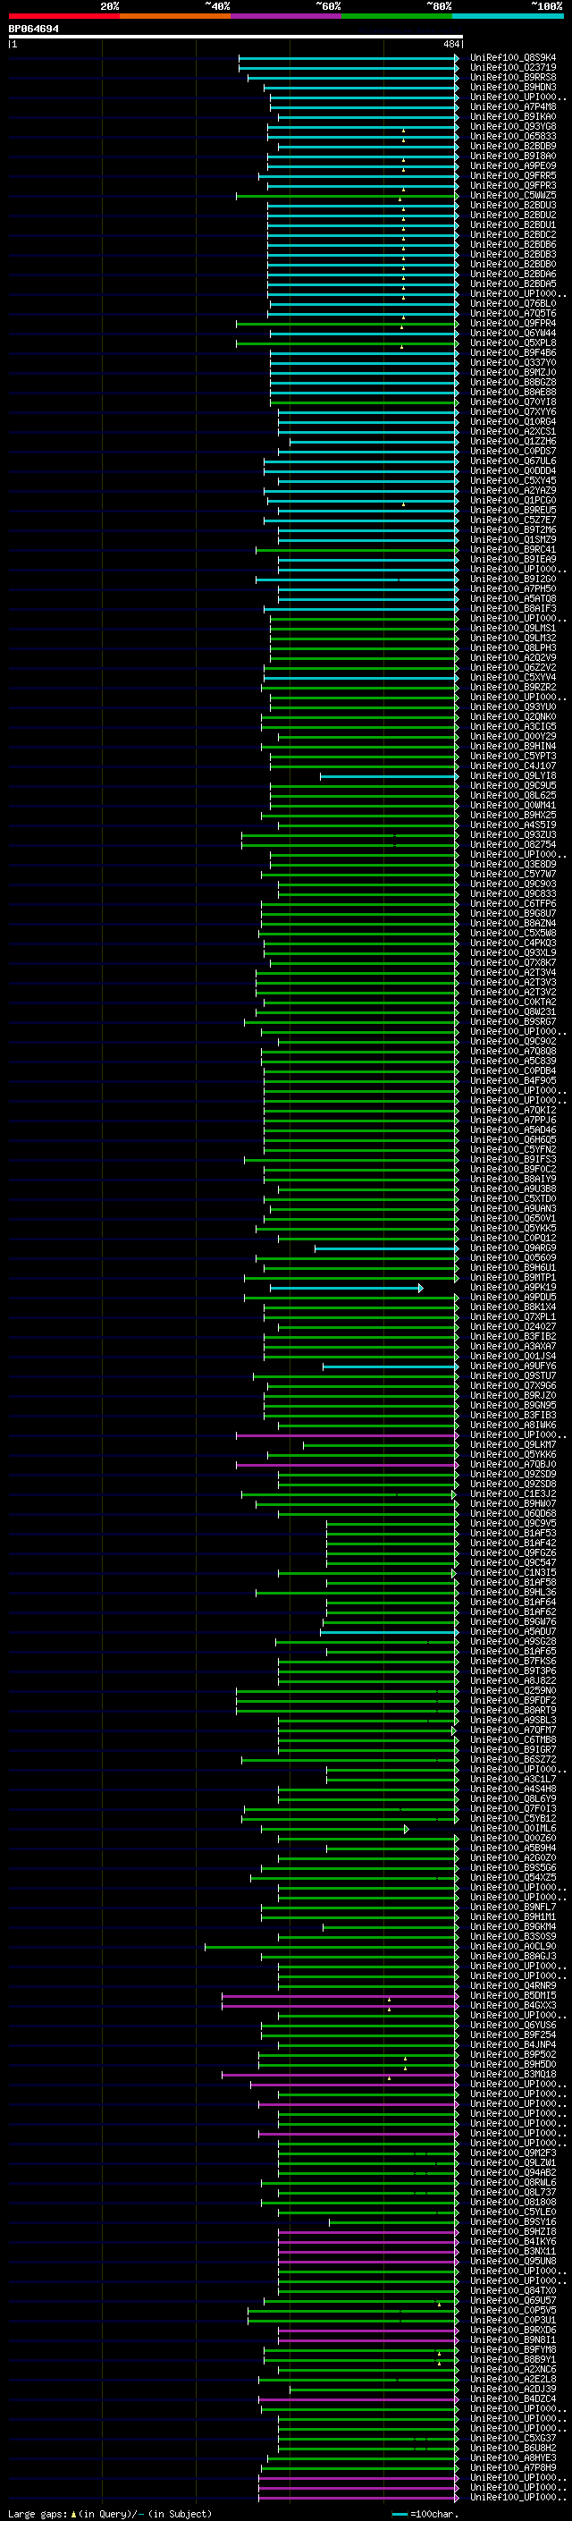Select the UniRef100_B2BDC2 label

[x=512, y=235]
